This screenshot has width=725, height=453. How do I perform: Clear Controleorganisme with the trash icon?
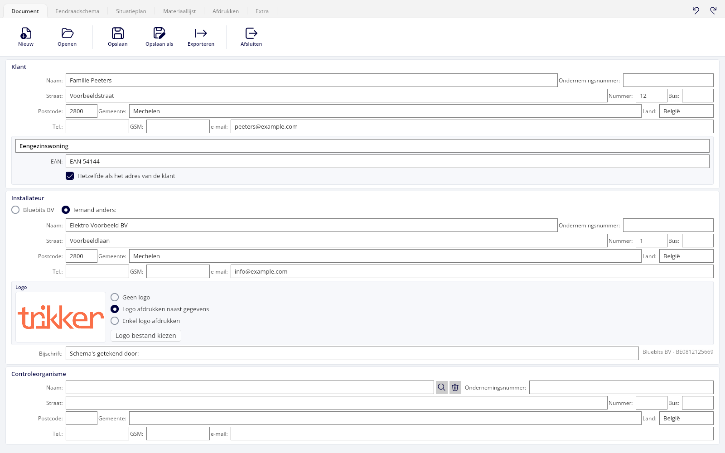point(455,387)
